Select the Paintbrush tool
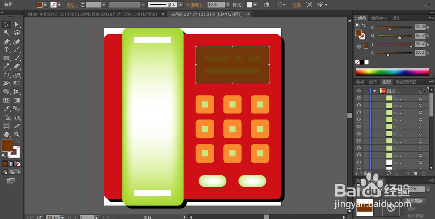The image size is (435, 219). 17,58
